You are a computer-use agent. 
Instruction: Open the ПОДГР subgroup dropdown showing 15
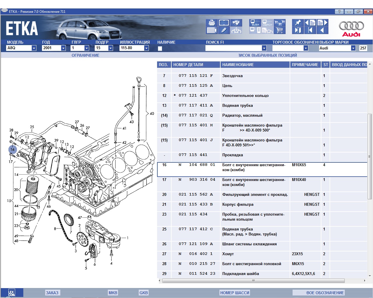pyautogui.click(x=110, y=48)
